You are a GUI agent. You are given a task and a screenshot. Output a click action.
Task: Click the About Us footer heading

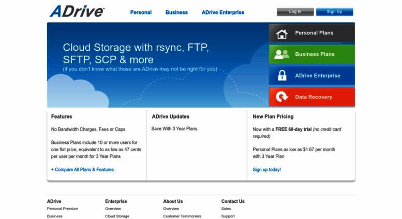(173, 201)
